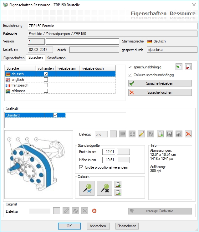This screenshot has height=232, width=199.
Task: Click the Kategorie field
Action: (113, 34)
